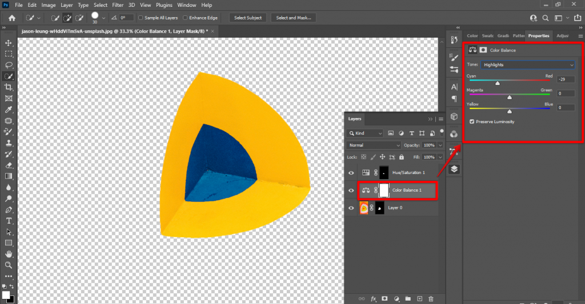Choose the Eyedropper tool

coord(9,110)
